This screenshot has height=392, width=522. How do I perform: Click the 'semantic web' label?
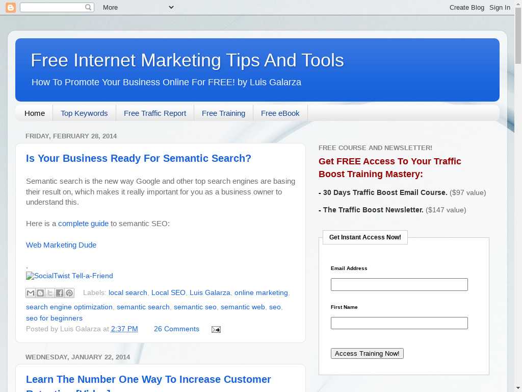click(x=243, y=307)
